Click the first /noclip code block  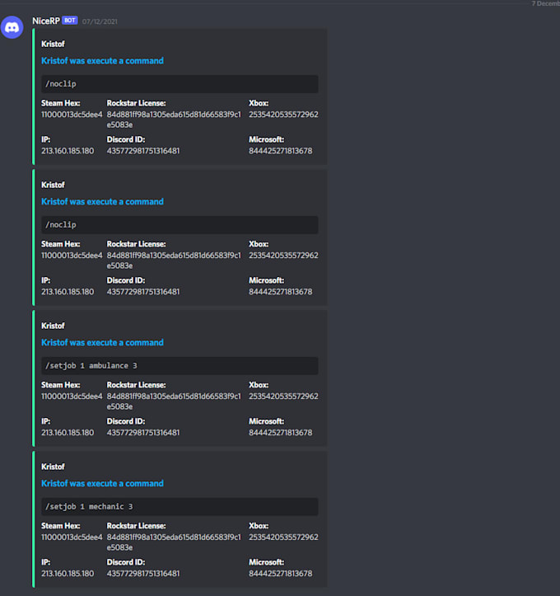[x=180, y=84]
